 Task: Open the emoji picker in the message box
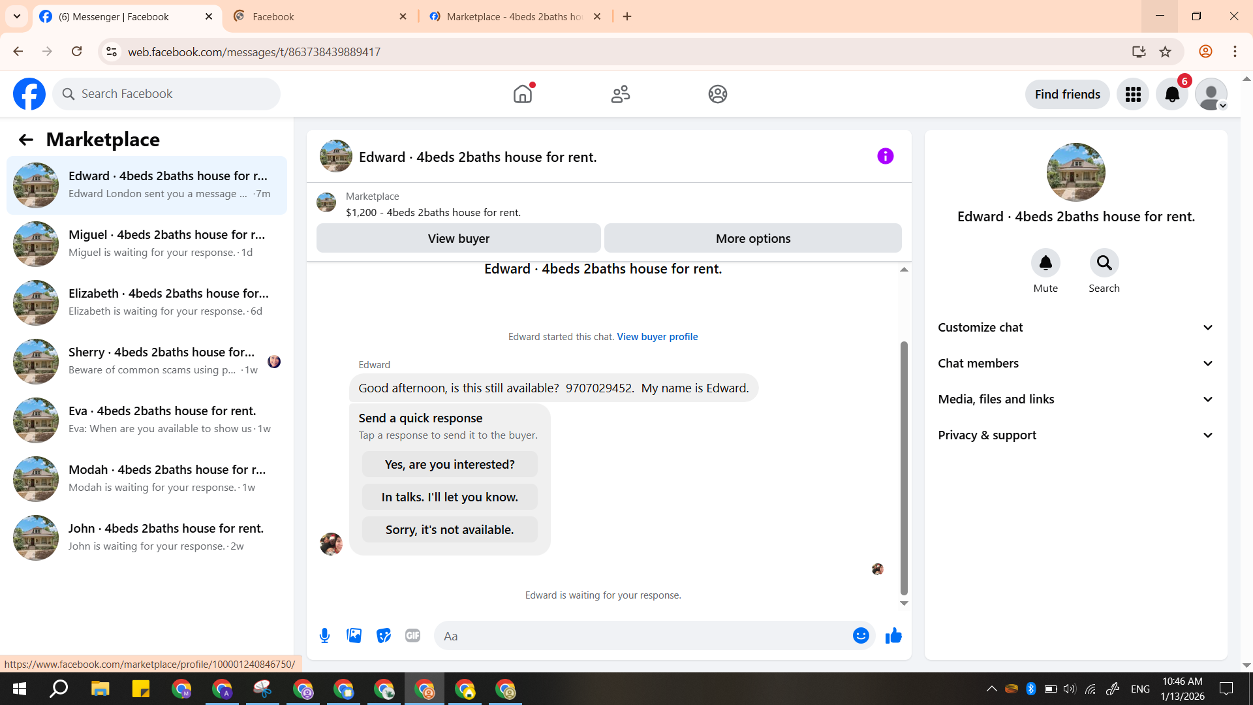861,636
